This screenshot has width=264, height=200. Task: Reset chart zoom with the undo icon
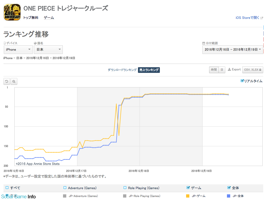(x=7, y=82)
